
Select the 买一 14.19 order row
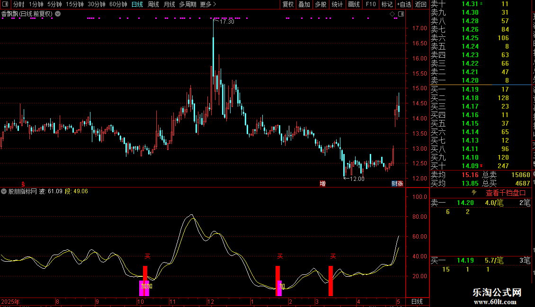click(x=481, y=89)
